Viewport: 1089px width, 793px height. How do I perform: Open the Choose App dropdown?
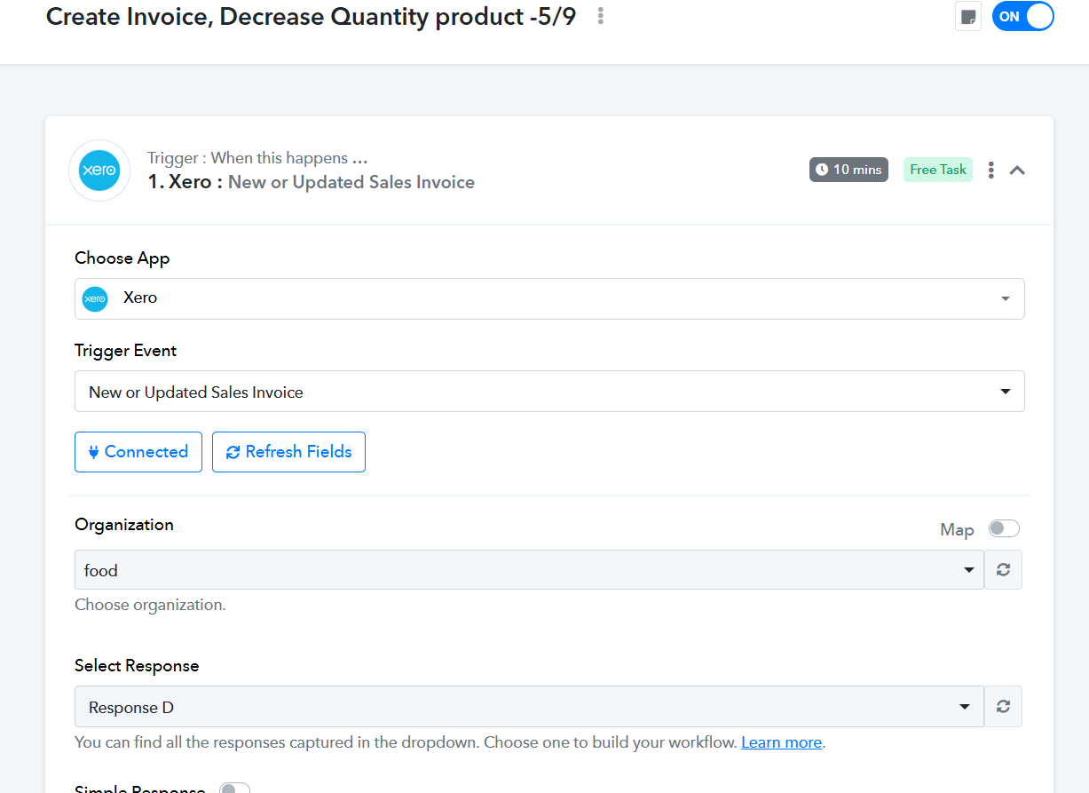549,298
